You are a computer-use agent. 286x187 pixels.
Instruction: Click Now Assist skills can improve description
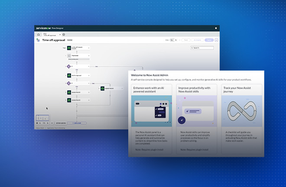(195, 136)
